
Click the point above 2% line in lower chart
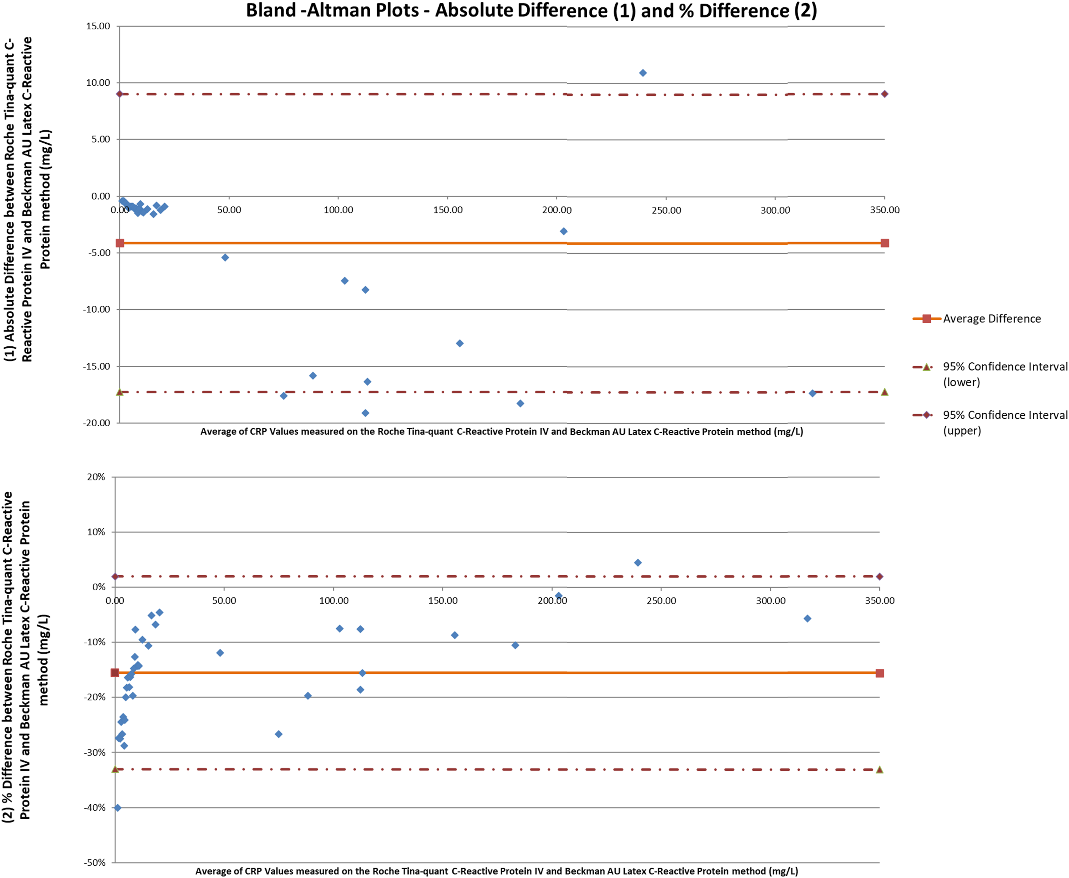(x=638, y=562)
